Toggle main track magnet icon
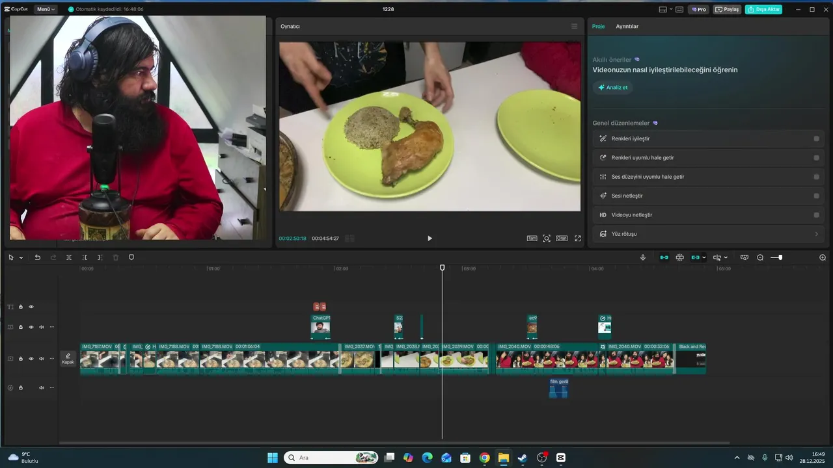833x468 pixels. pos(664,257)
